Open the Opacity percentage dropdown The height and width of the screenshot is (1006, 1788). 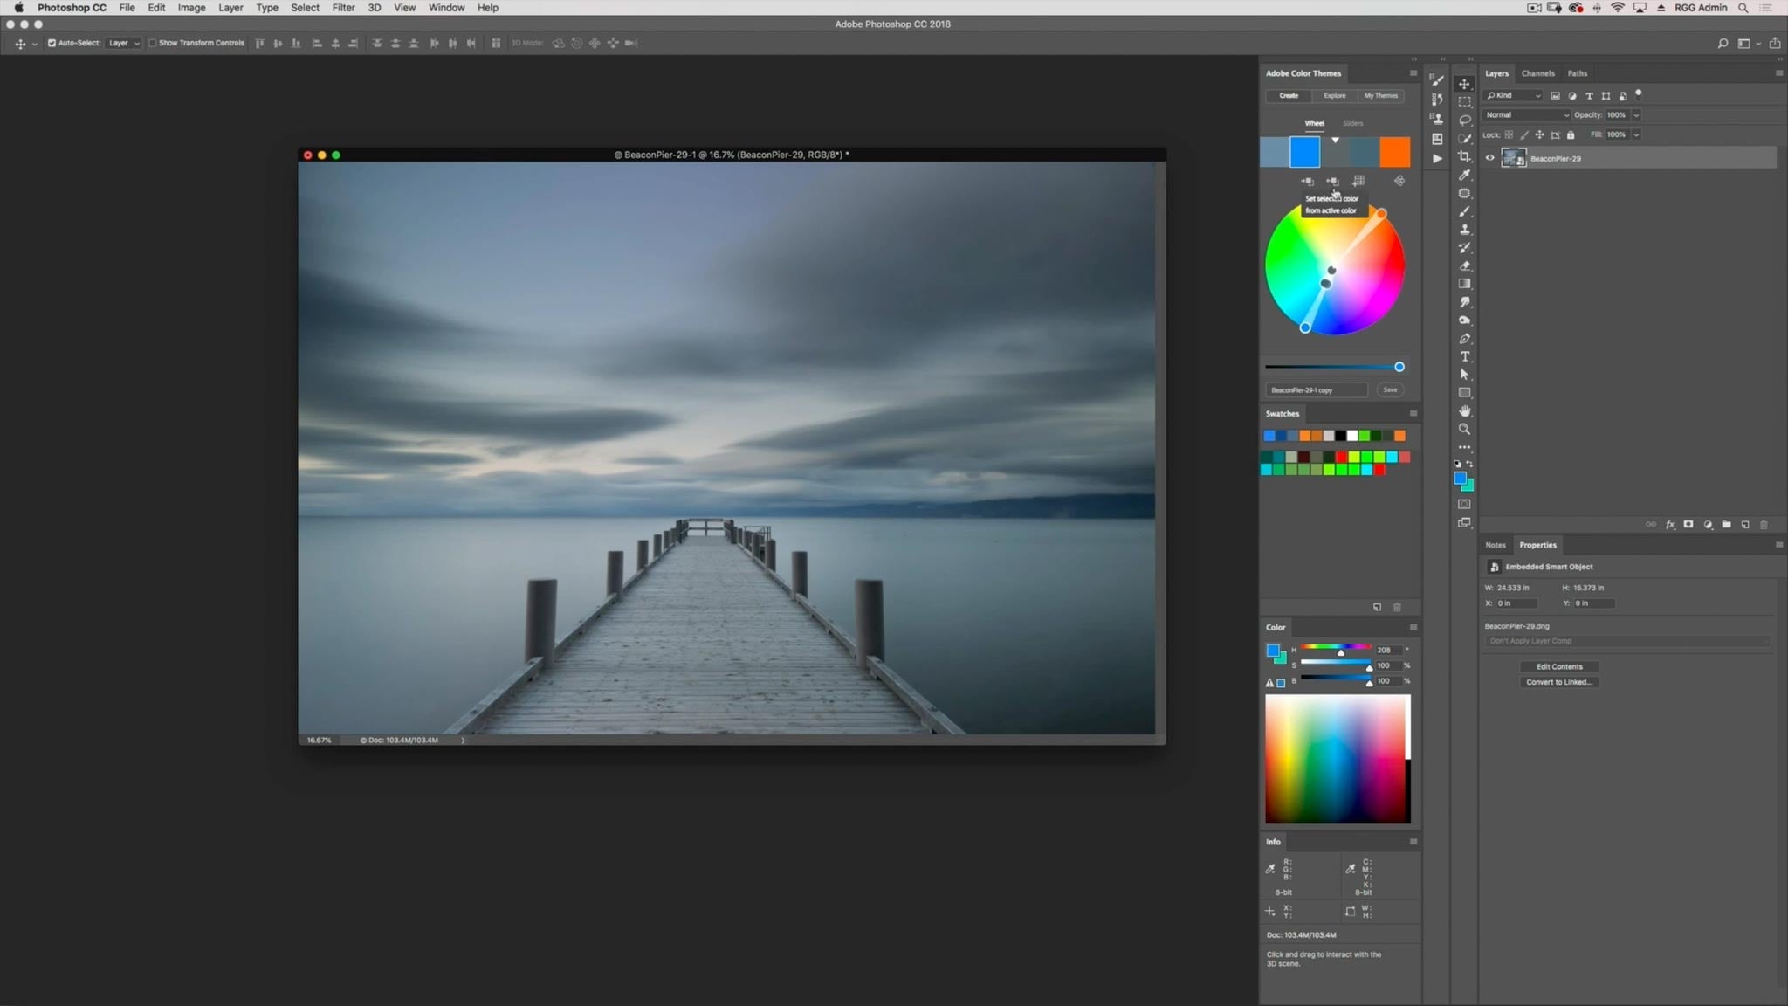1637,114
